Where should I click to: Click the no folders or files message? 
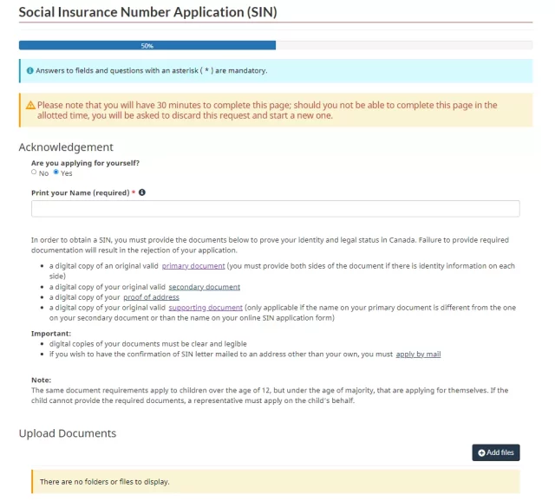click(x=105, y=481)
